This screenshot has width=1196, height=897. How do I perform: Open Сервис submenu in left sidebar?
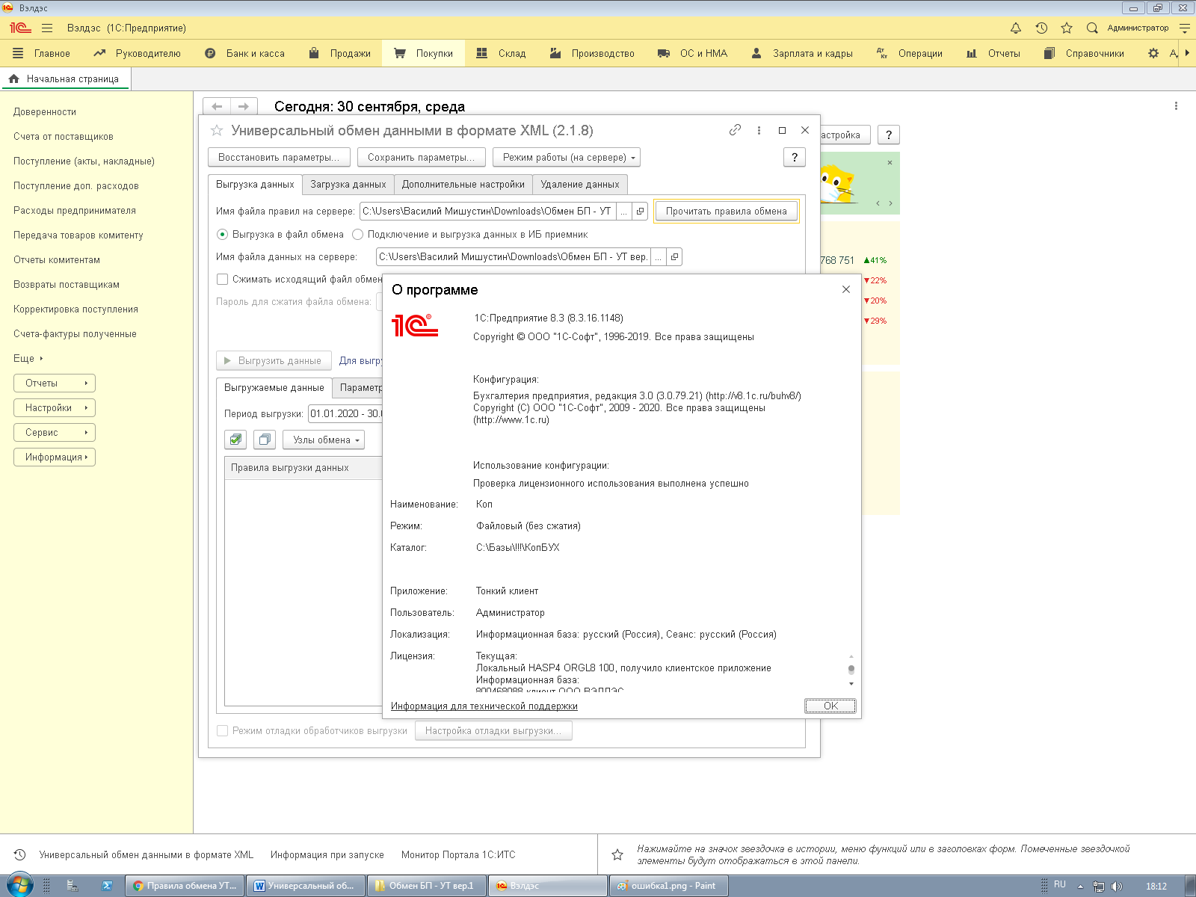coord(55,432)
